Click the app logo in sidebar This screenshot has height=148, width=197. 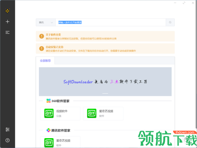coord(8,11)
